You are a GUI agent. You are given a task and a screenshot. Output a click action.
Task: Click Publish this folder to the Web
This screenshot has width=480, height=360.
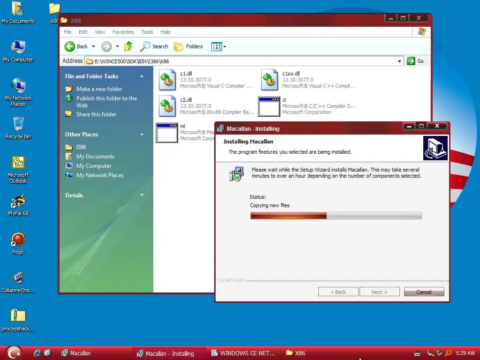(106, 102)
